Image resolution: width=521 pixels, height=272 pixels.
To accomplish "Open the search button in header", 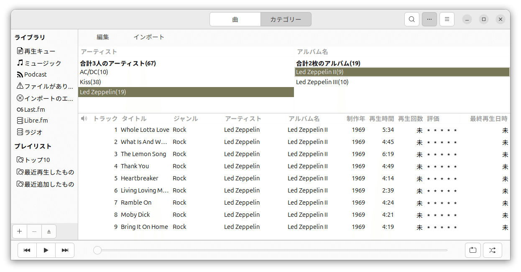I will tap(411, 19).
